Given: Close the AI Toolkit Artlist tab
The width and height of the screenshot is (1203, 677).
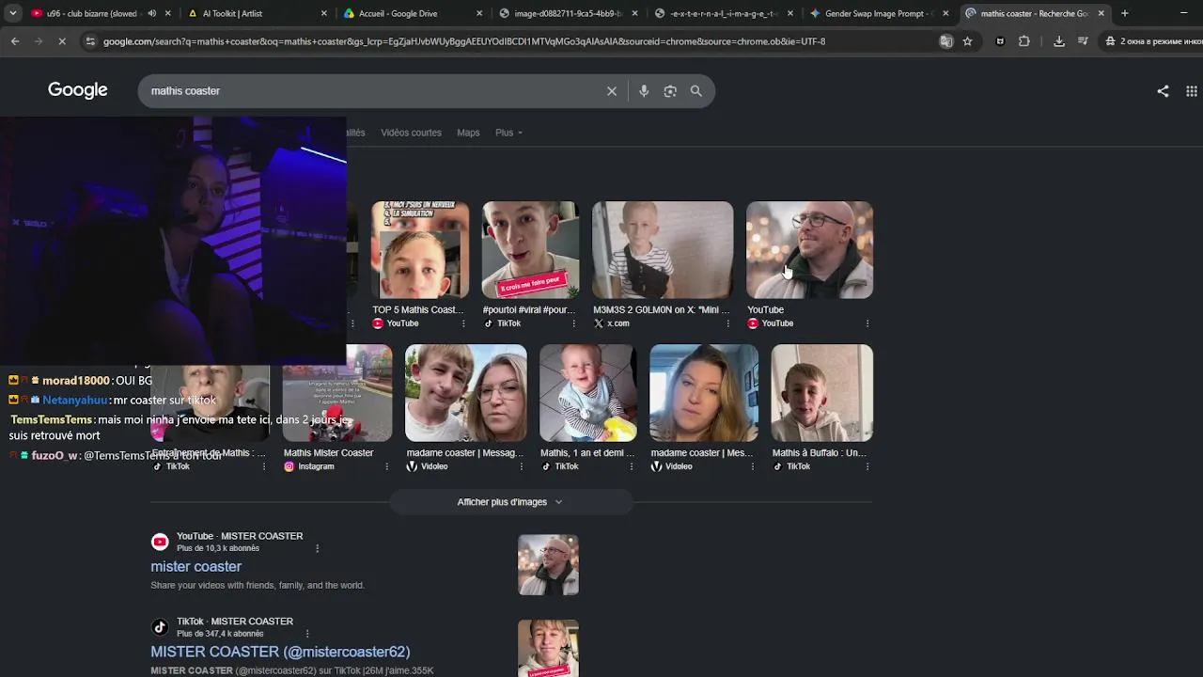Looking at the screenshot, I should tap(323, 13).
